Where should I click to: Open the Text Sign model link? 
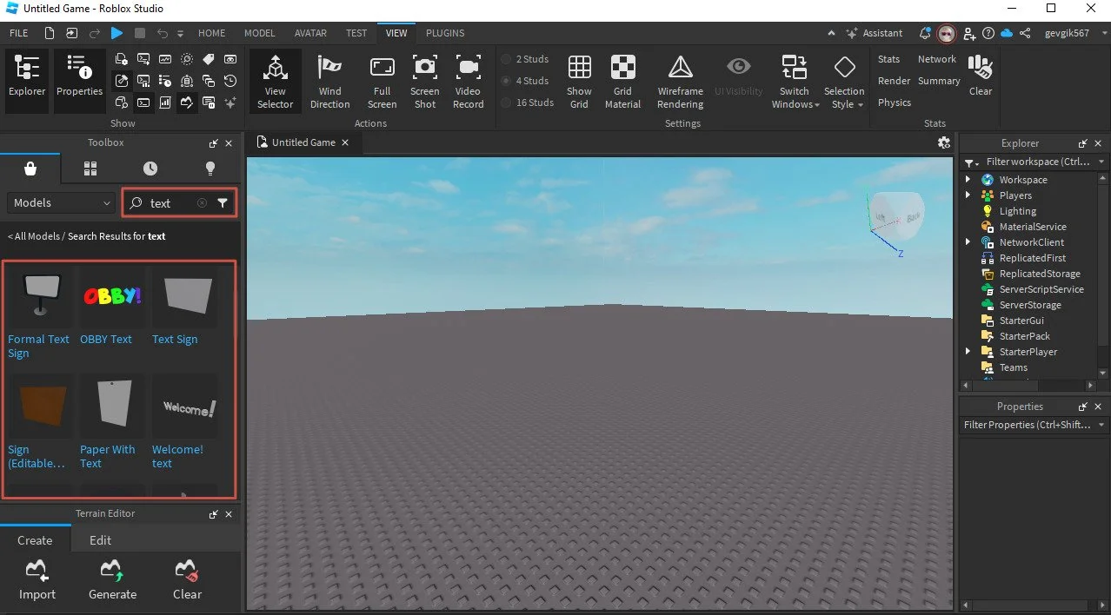175,340
